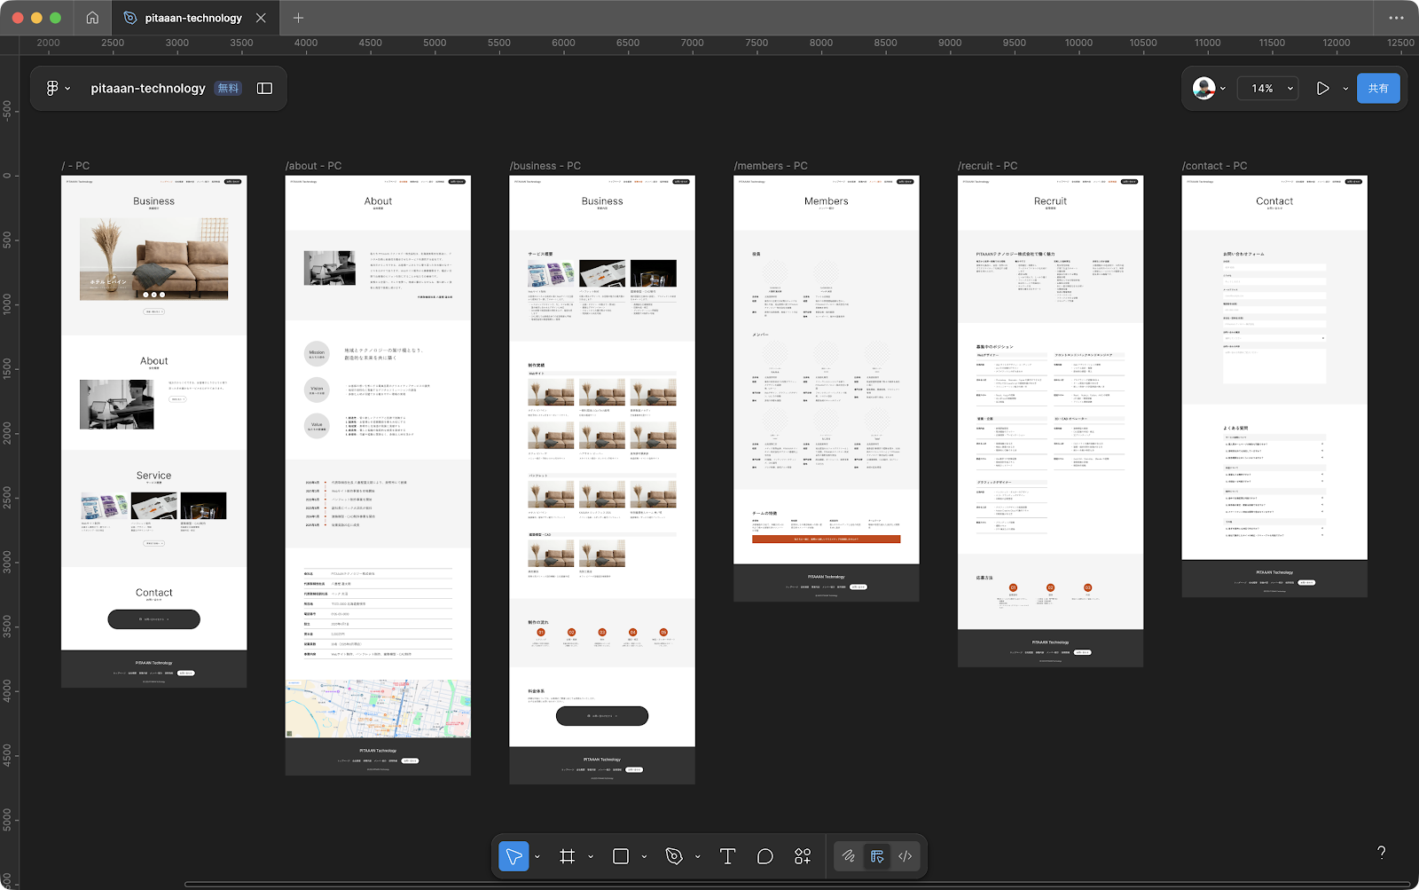Viewport: 1419px width, 890px height.
Task: Click the help question mark icon
Action: [x=1381, y=853]
